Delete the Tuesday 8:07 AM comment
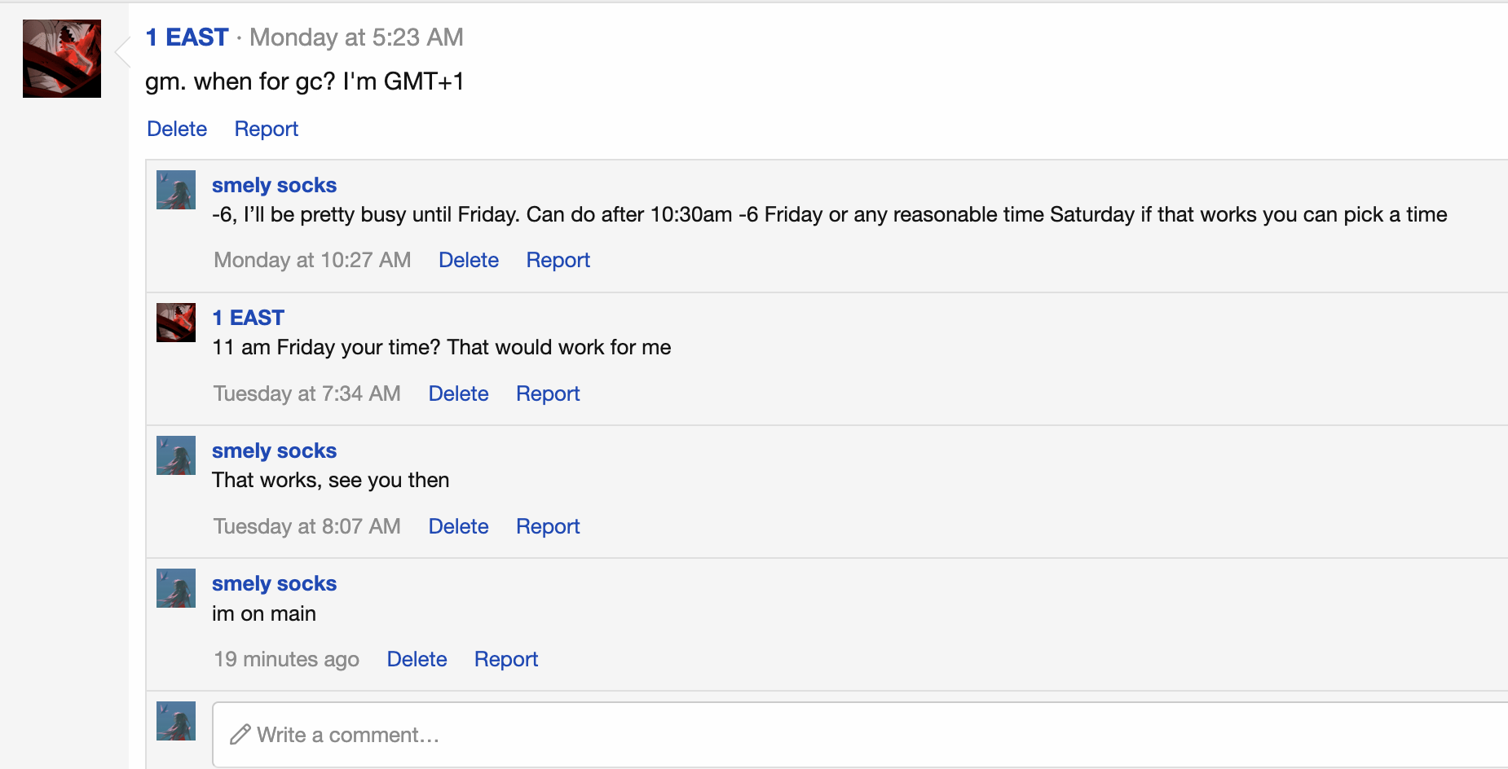1508x769 pixels. 459,526
